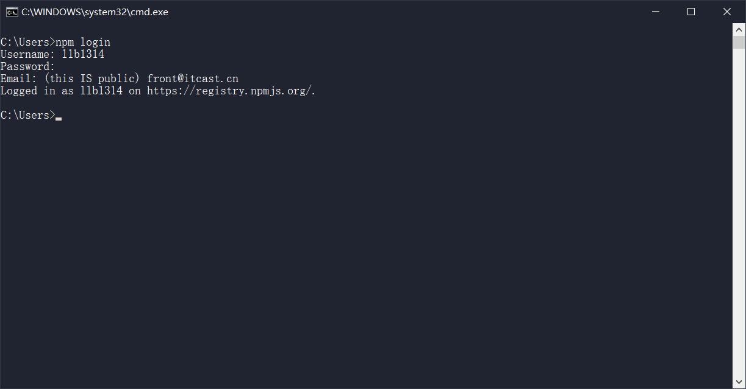
Task: Click the email address front@itcast.cn
Action: 193,79
